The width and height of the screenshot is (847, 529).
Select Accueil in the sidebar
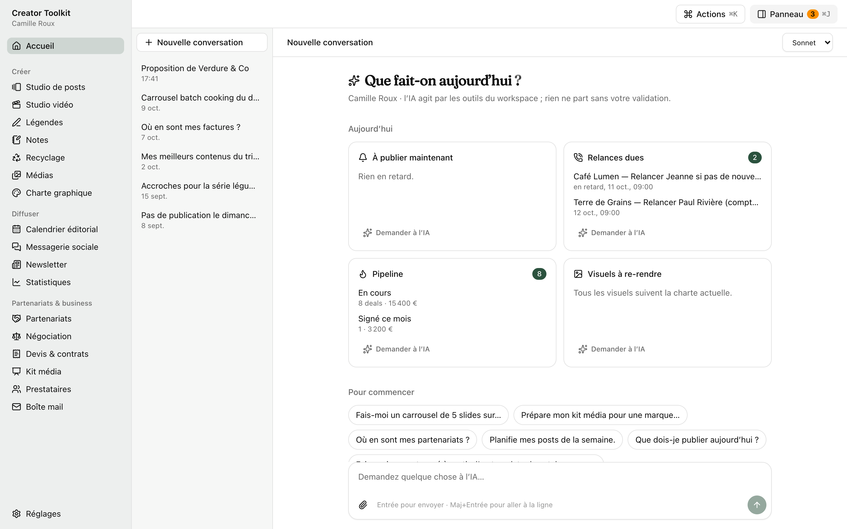66,46
